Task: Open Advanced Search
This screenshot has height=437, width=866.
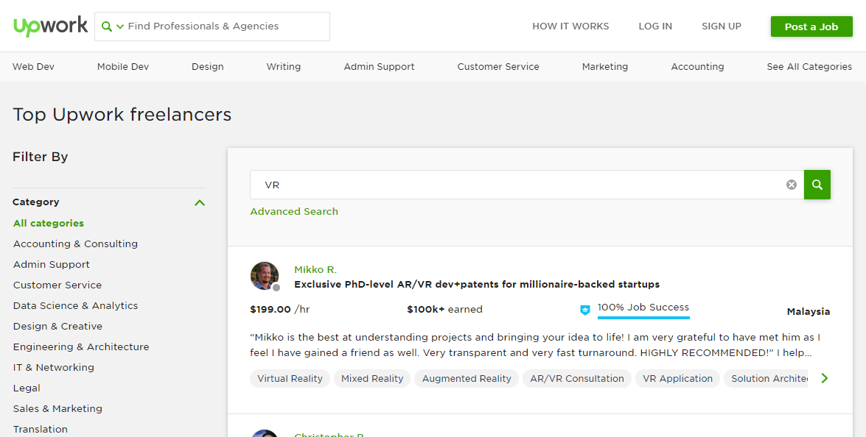Action: [x=294, y=212]
